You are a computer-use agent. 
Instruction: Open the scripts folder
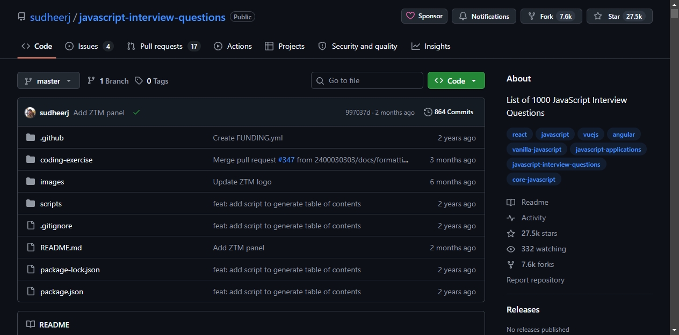click(x=51, y=204)
